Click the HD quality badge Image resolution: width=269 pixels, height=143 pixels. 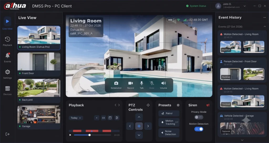(170, 20)
